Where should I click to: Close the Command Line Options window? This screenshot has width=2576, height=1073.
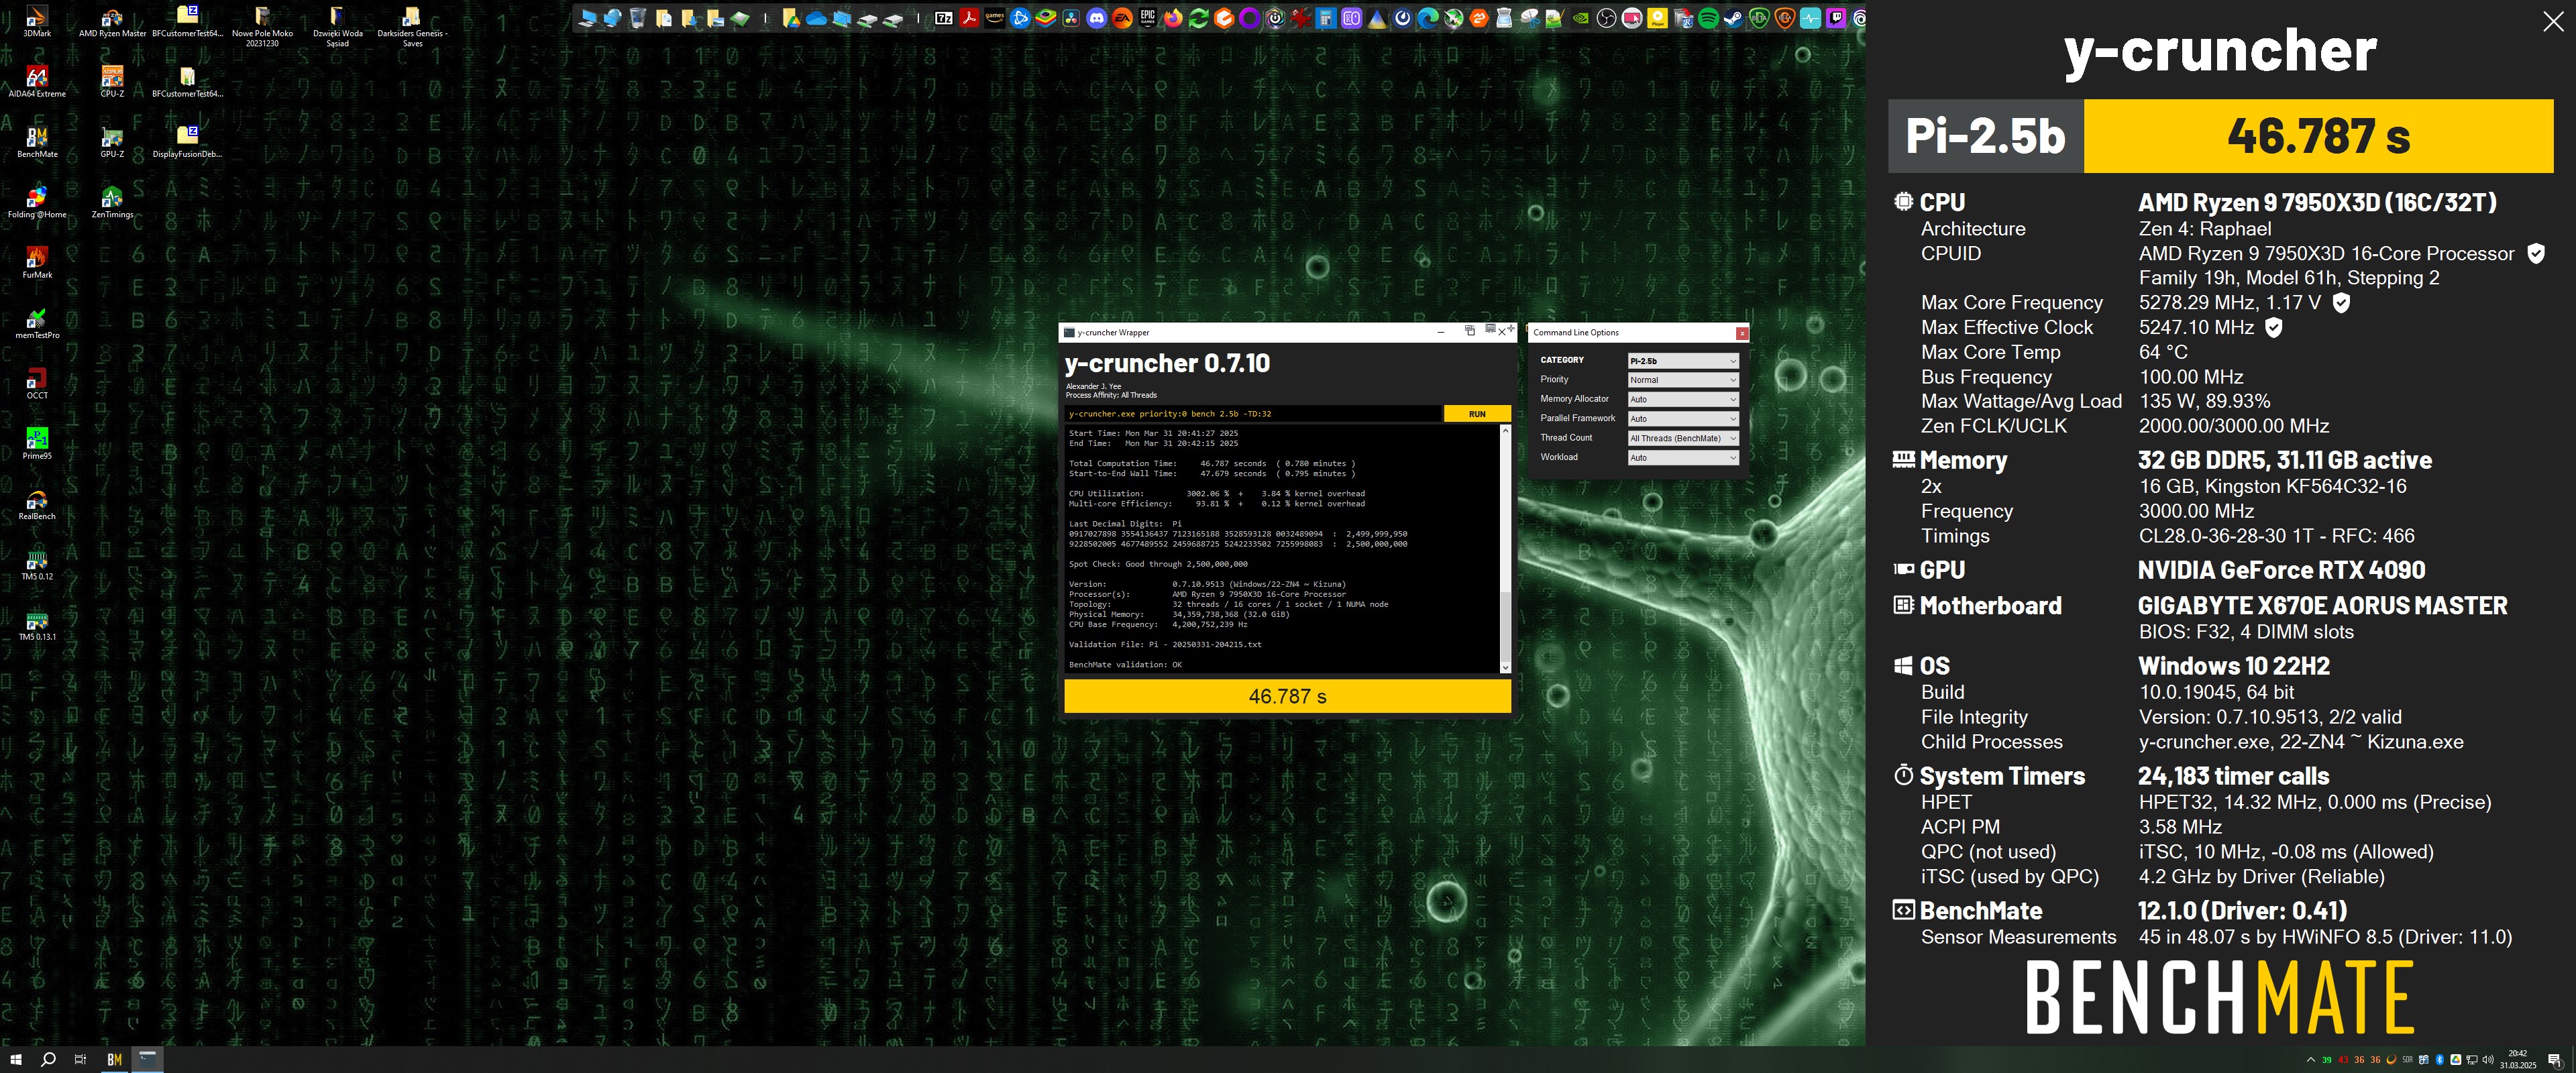1742,333
